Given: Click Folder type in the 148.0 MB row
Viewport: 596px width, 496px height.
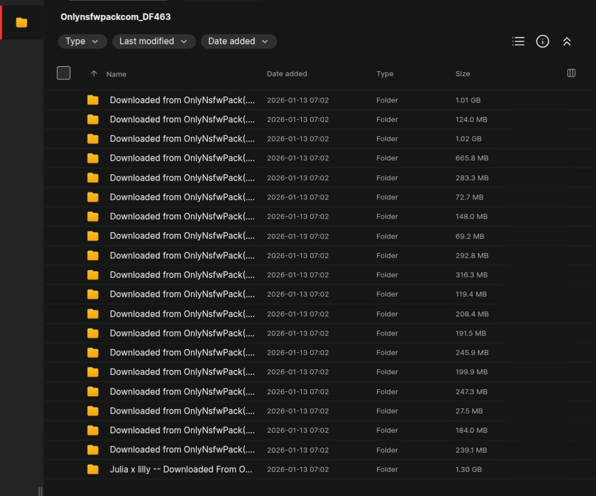Looking at the screenshot, I should click(x=387, y=217).
